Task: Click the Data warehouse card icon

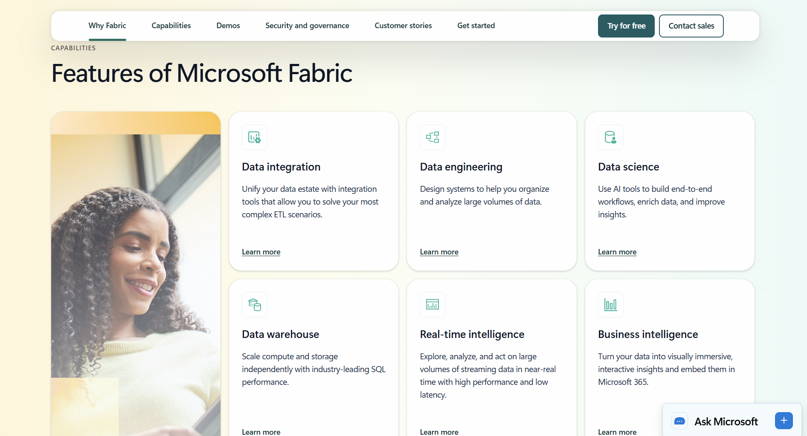Action: (255, 305)
